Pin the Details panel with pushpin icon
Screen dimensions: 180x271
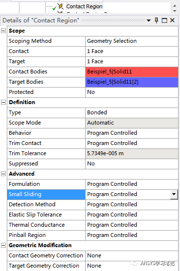[156, 20]
